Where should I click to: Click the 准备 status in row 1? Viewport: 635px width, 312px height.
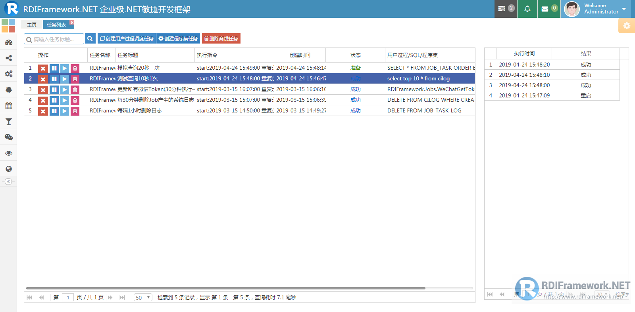coord(356,68)
